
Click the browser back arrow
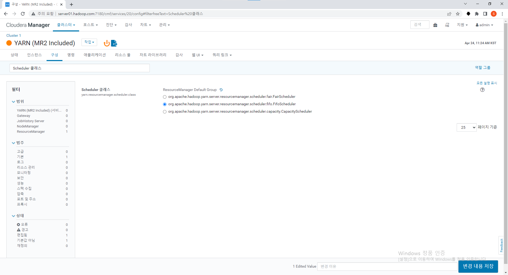(6, 14)
